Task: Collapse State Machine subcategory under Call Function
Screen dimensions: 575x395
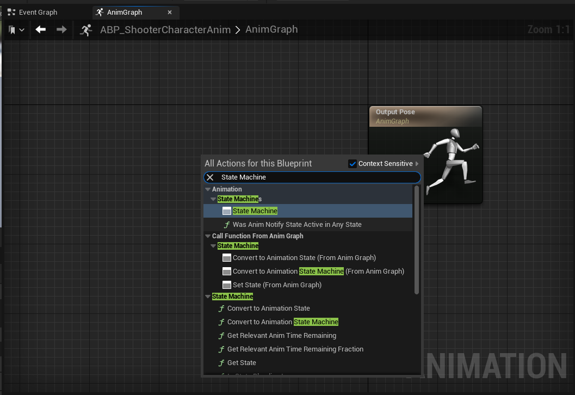Action: click(213, 246)
